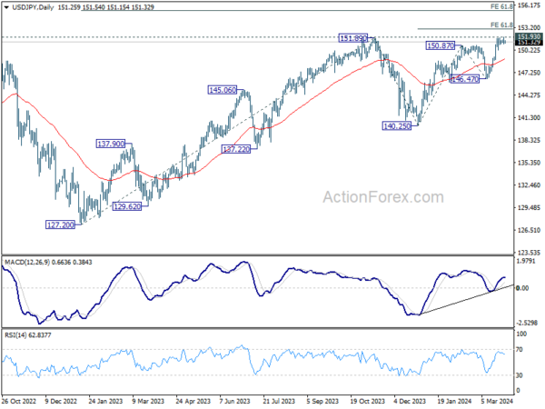Open the USDJPY chart dropdown arrow
The image size is (545, 409).
coord(6,7)
